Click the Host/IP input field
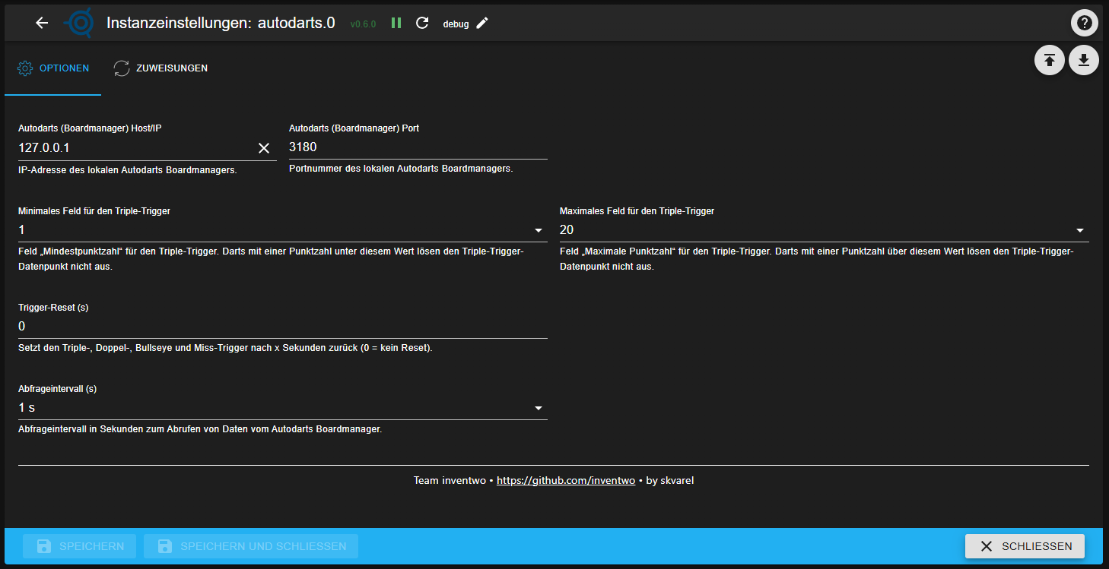The image size is (1109, 569). (x=133, y=148)
